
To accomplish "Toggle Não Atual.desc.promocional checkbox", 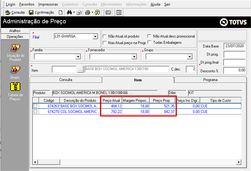I will coord(149,36).
